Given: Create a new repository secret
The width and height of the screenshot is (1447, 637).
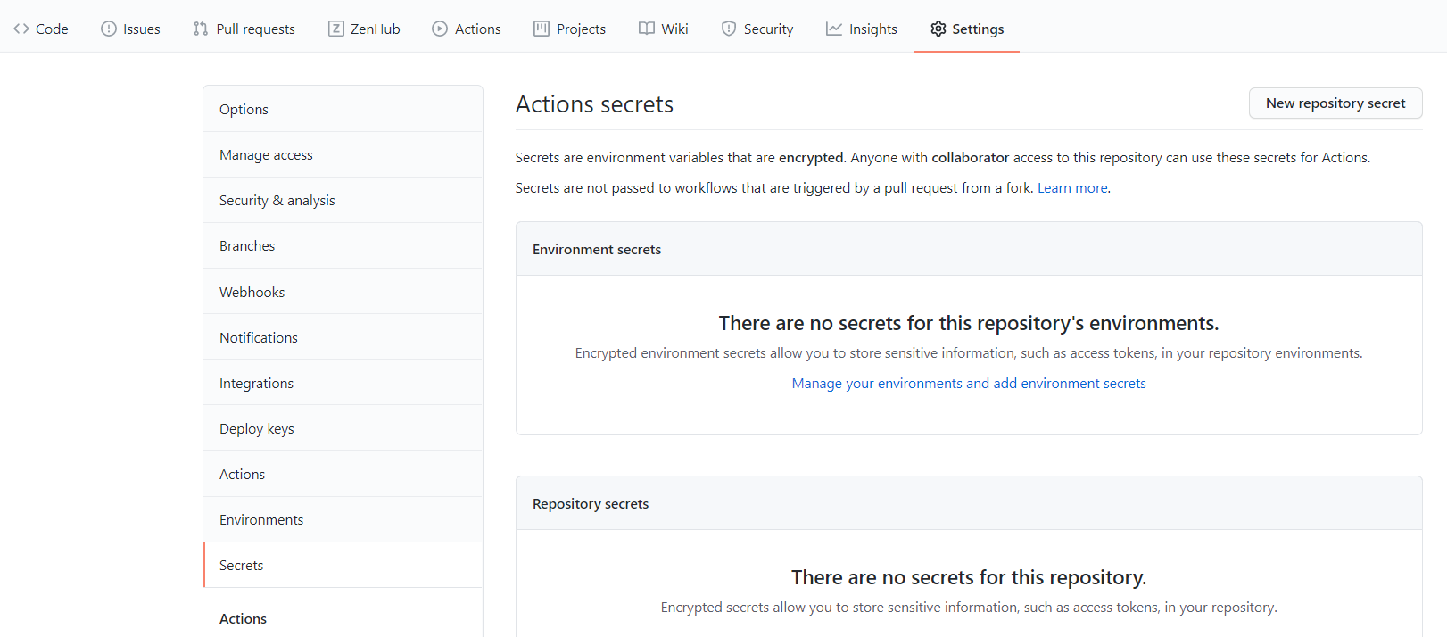Looking at the screenshot, I should pyautogui.click(x=1335, y=103).
